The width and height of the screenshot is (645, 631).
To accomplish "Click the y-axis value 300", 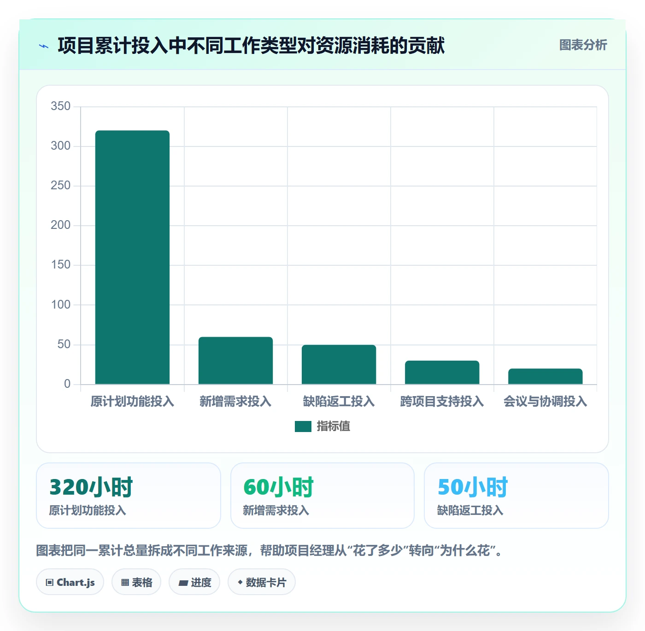I will click(60, 146).
